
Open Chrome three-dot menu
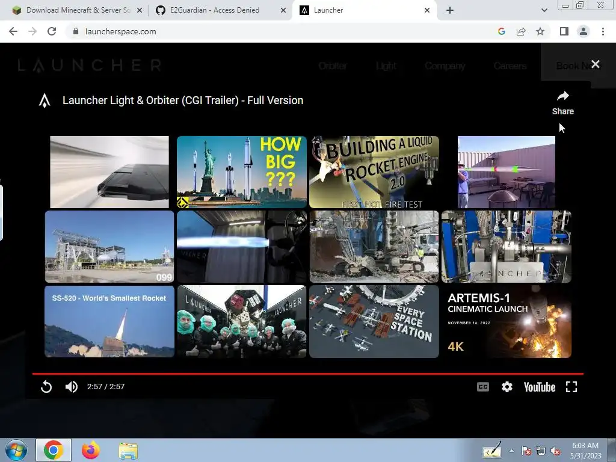pos(603,31)
